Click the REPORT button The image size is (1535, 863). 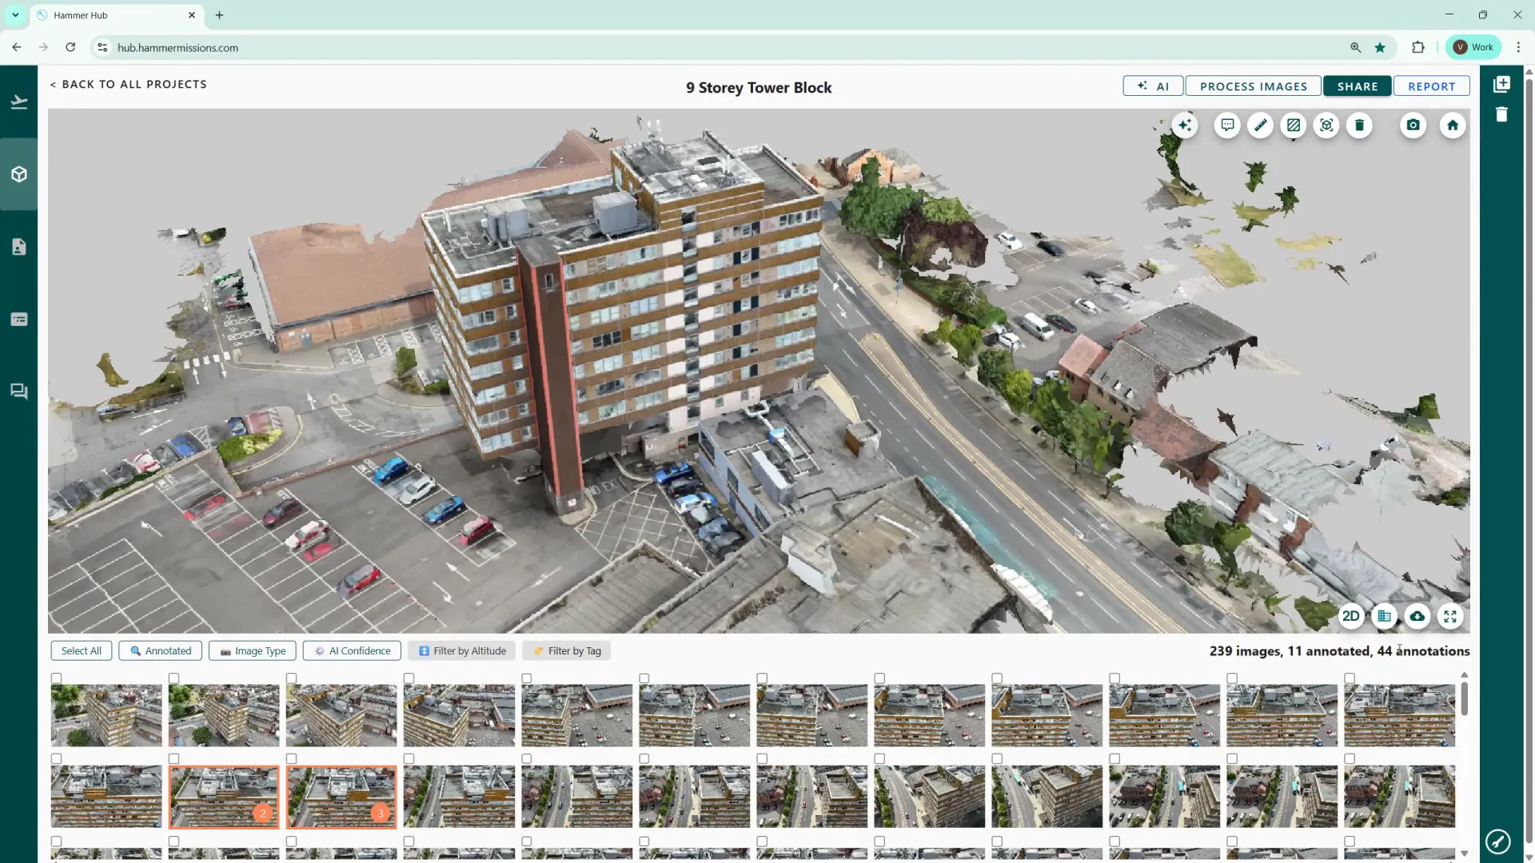(x=1431, y=86)
